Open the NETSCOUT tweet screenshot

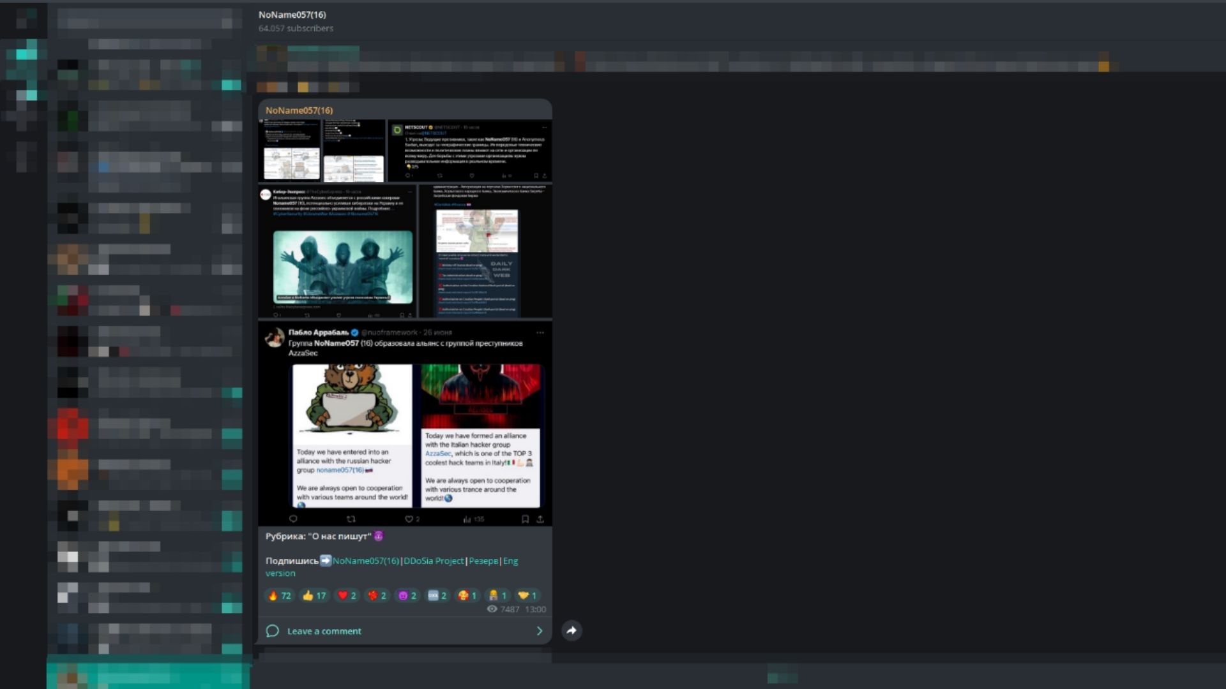pyautogui.click(x=470, y=151)
